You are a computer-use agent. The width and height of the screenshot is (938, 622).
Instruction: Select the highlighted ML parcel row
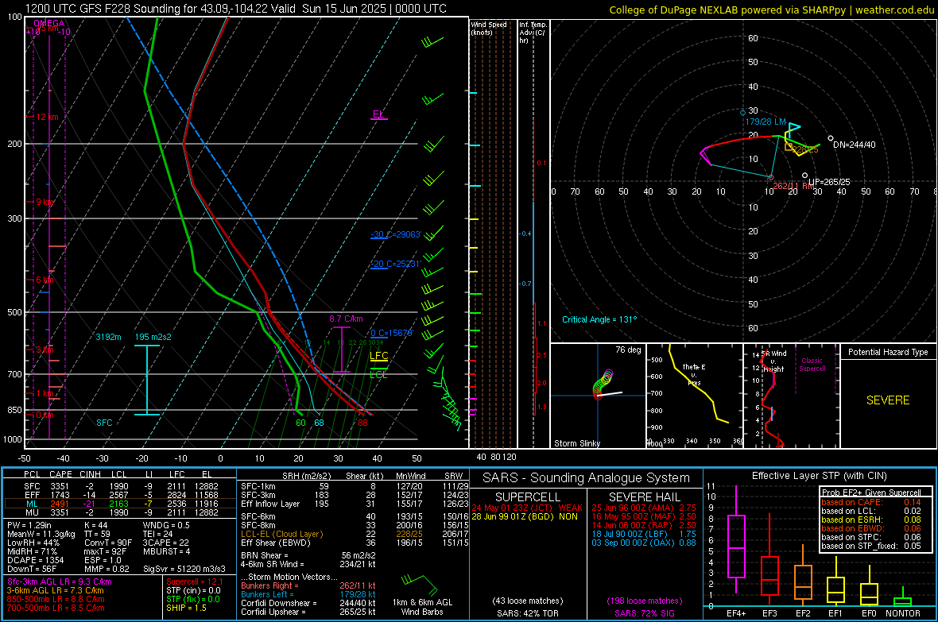[x=120, y=504]
